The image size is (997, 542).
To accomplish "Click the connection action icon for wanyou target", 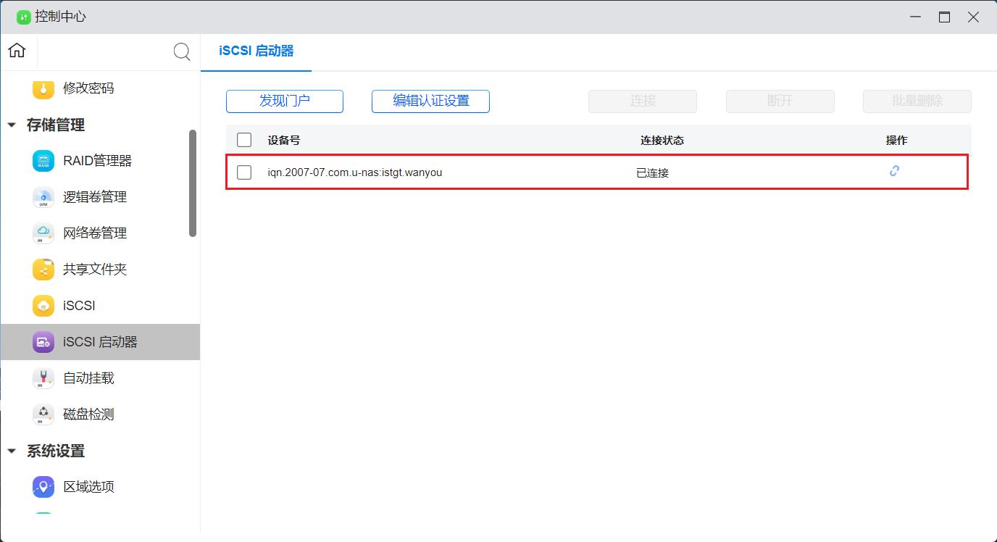I will (x=894, y=171).
